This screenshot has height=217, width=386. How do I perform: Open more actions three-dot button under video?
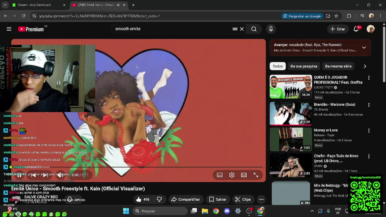click(x=261, y=200)
